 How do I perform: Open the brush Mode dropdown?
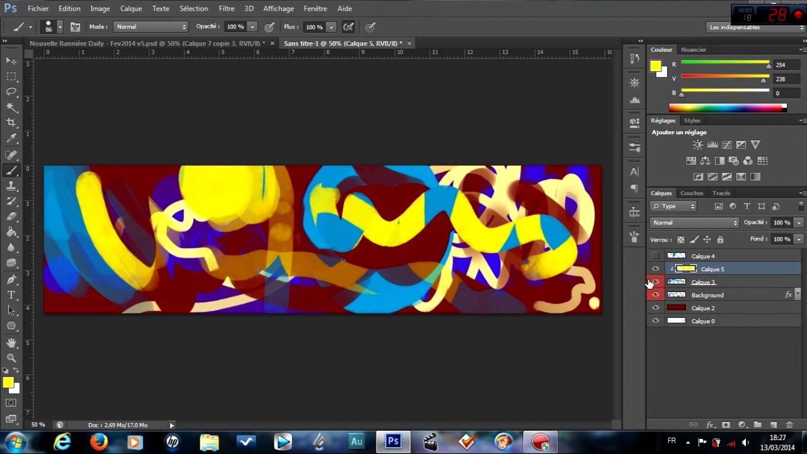(x=151, y=26)
